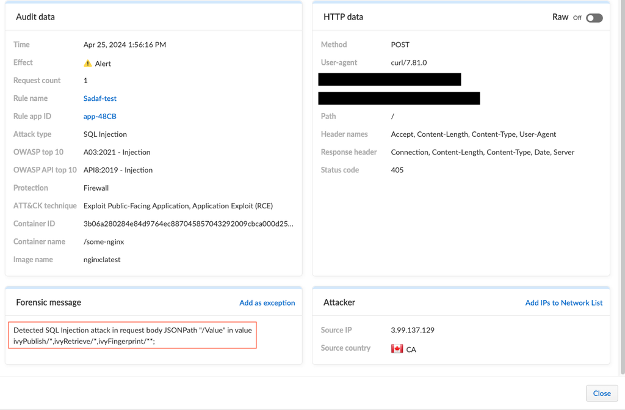625x410 pixels.
Task: Click the truncated Container ID value
Action: click(x=188, y=224)
